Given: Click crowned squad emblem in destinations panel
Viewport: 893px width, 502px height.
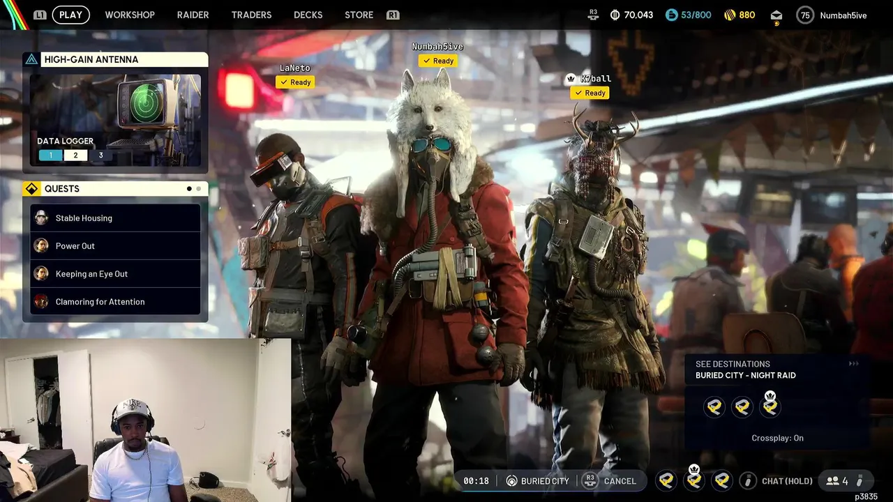Looking at the screenshot, I should tap(770, 406).
